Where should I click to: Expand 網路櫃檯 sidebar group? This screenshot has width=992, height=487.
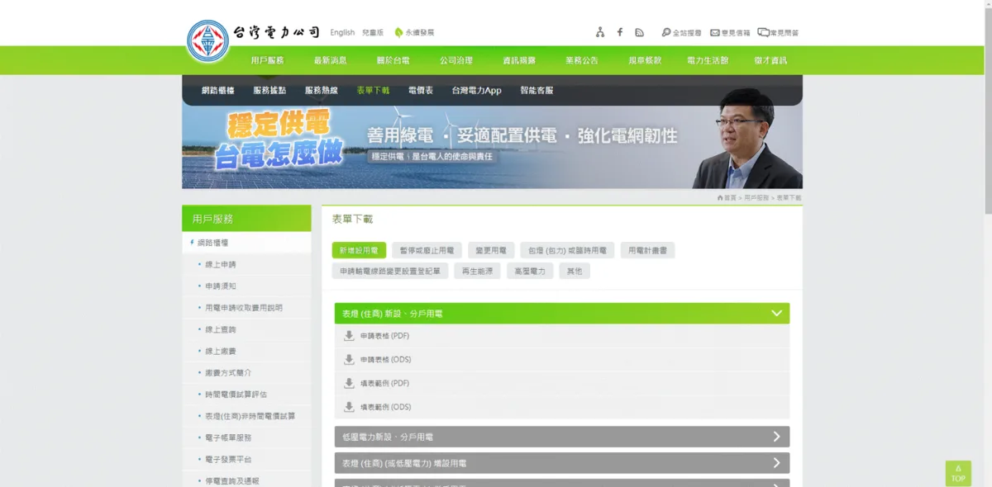click(x=246, y=243)
